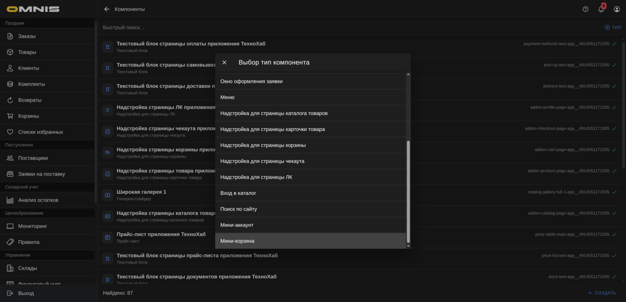Click the back arrow next to Компоненты
Screen dimensions: 626x302
pos(107,9)
